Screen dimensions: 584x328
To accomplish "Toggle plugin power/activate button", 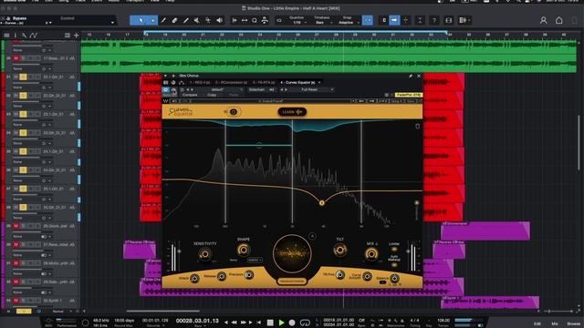I will tap(166, 90).
